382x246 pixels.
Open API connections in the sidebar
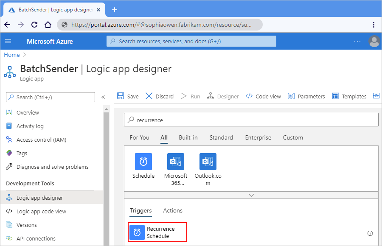[36, 238]
